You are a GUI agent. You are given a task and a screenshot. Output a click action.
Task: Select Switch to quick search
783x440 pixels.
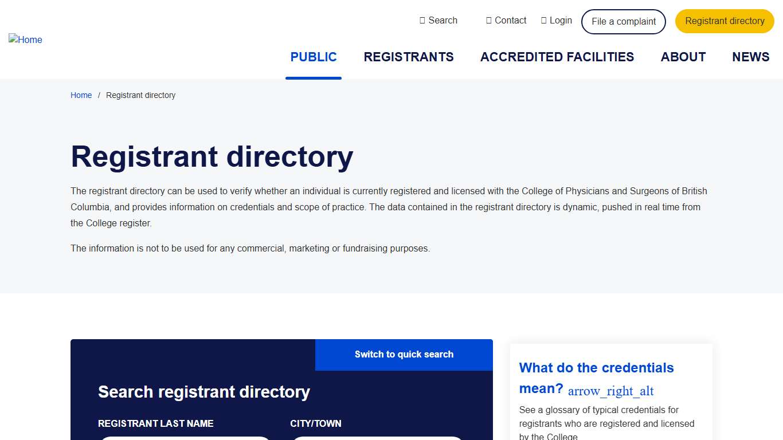(404, 354)
